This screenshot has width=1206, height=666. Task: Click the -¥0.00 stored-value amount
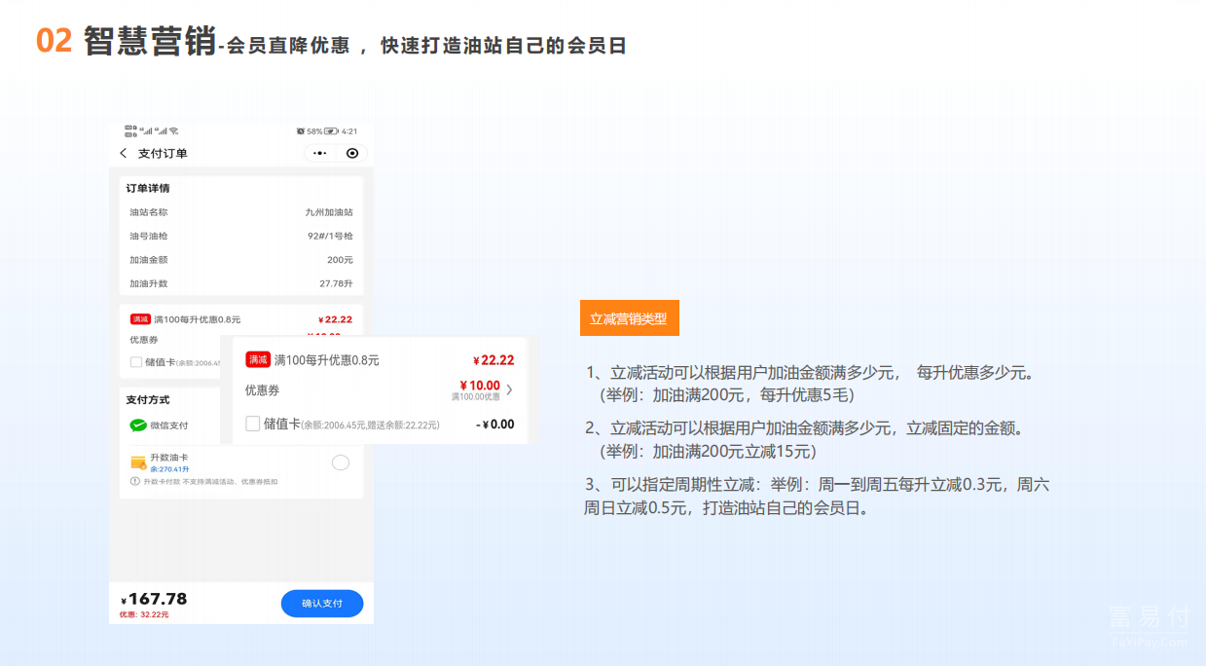coord(495,425)
